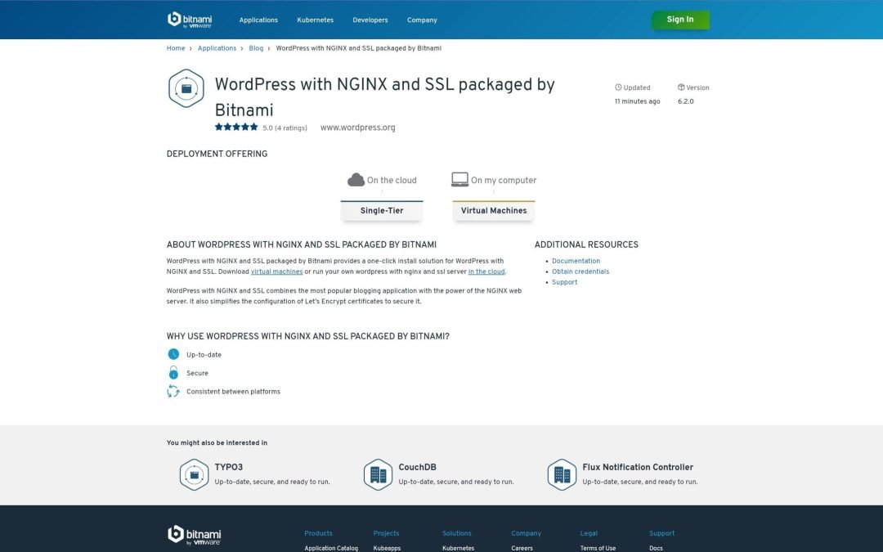Click the package icon beside Version
Viewport: 883px width, 552px height.
(681, 88)
